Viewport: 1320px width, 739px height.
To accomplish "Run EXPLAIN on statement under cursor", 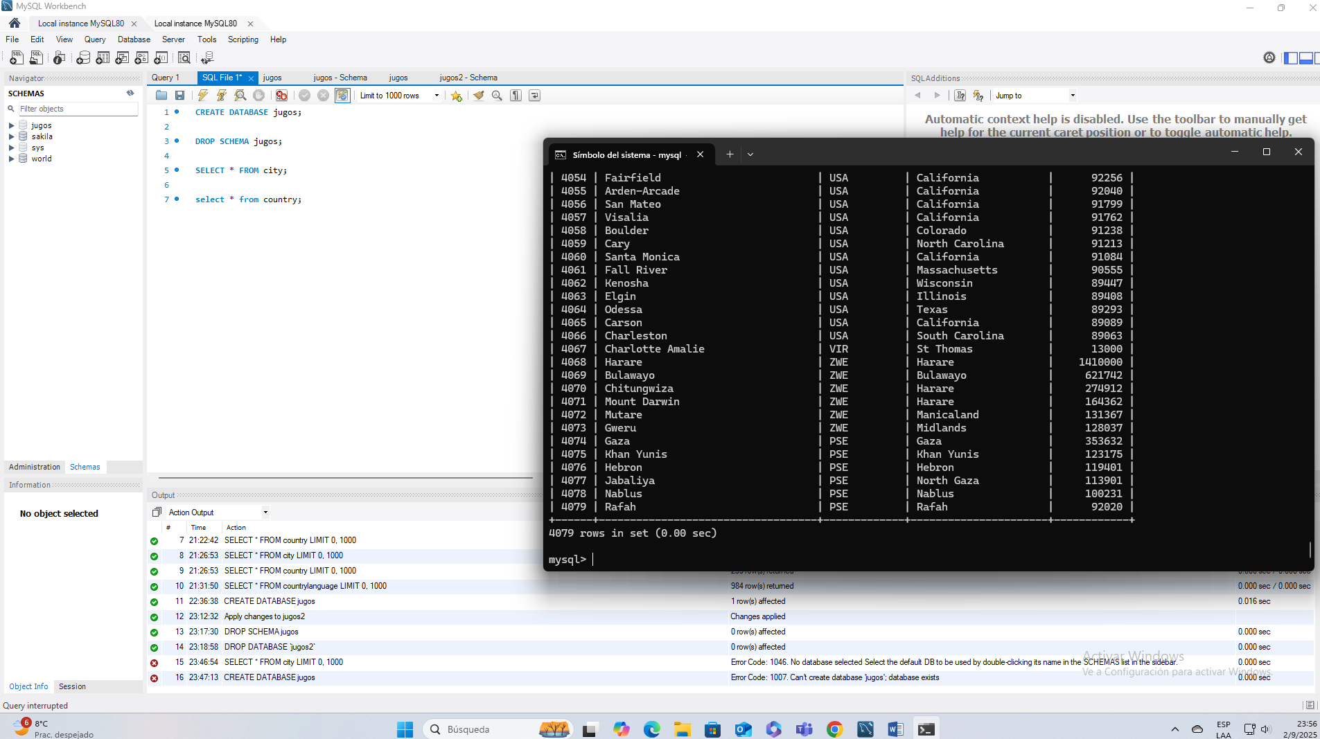I will coord(240,96).
